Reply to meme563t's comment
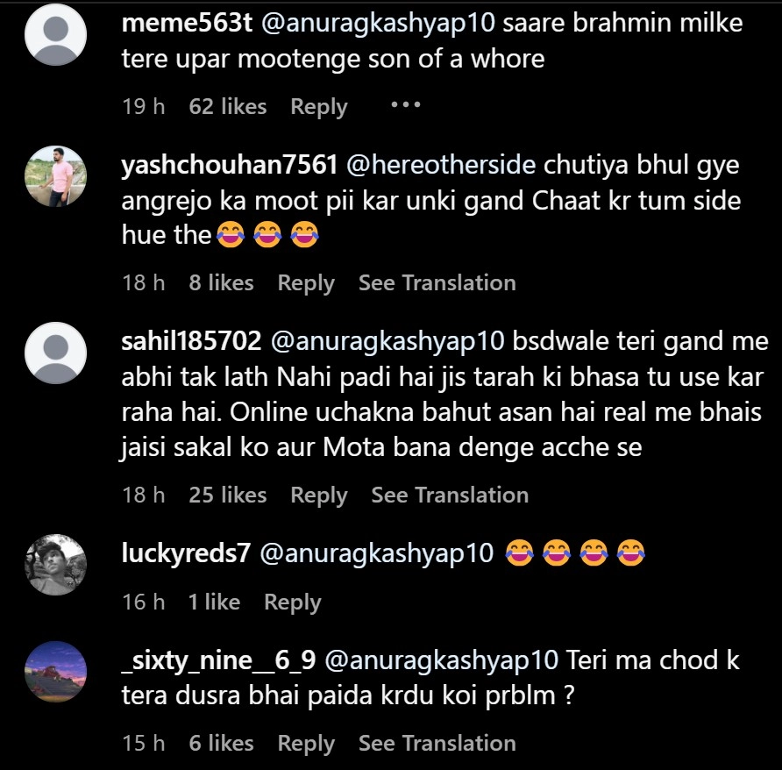This screenshot has width=782, height=770. pos(319,107)
